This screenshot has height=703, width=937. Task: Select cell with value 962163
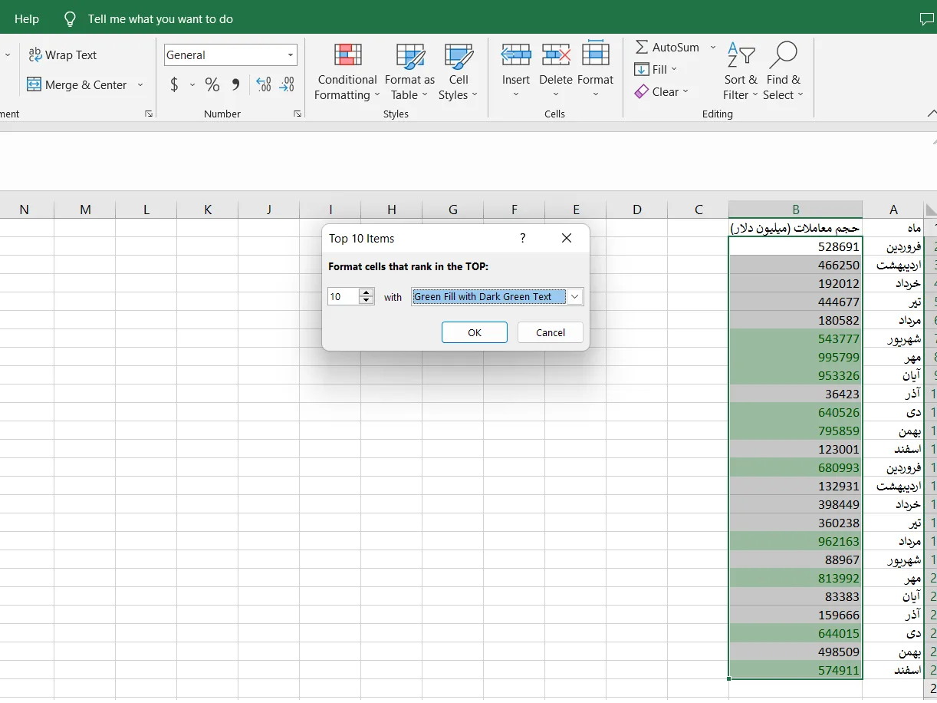[796, 541]
